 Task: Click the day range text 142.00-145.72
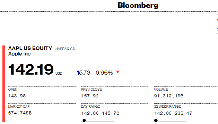(100, 113)
